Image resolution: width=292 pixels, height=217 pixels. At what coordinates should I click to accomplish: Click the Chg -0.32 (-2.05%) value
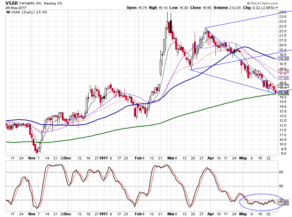pos(259,8)
